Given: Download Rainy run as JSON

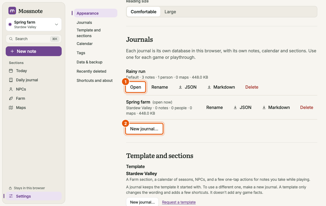Looking at the screenshot, I should pyautogui.click(x=187, y=87).
